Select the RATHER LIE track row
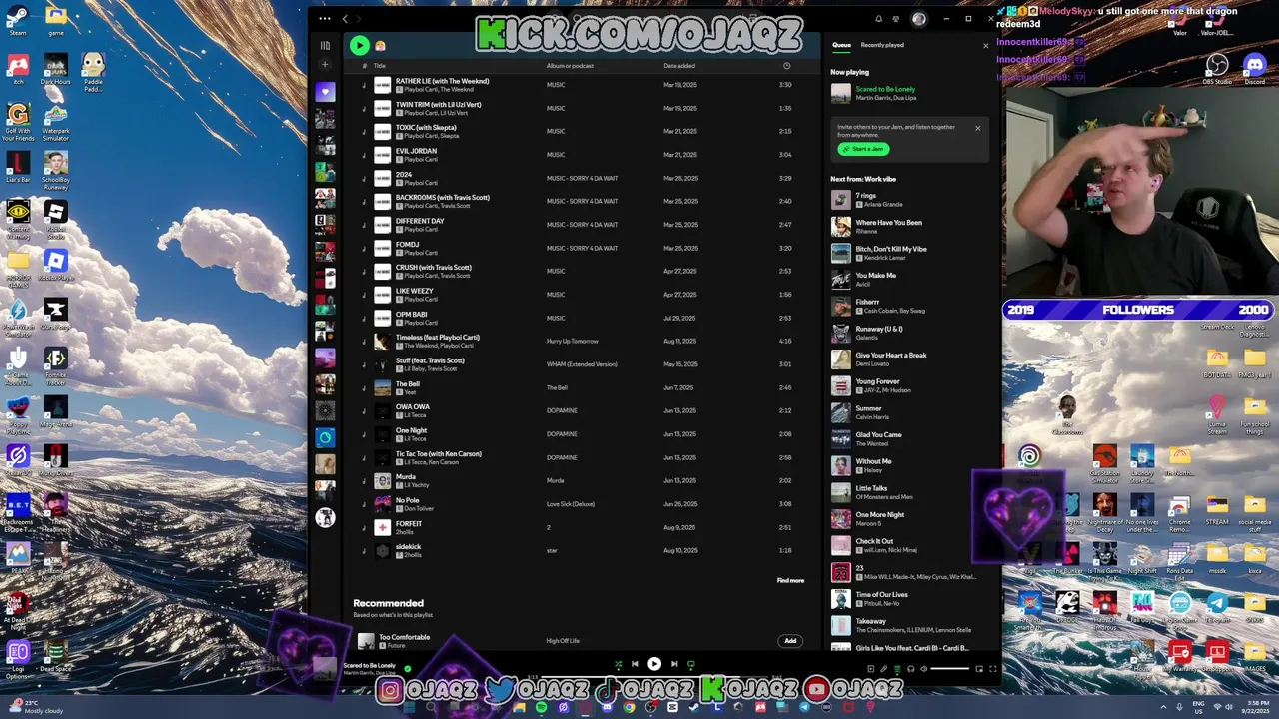Image resolution: width=1279 pixels, height=719 pixels. [580, 85]
